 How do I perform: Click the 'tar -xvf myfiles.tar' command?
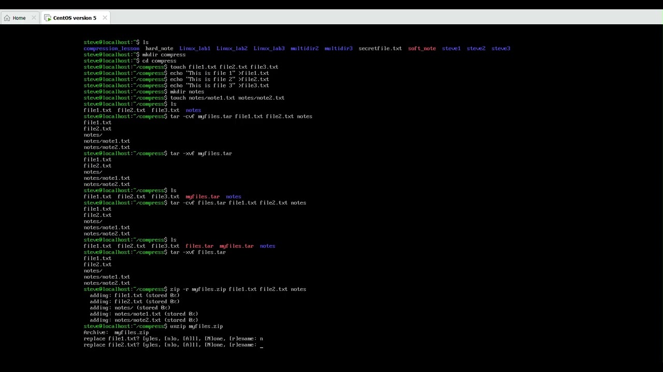[x=201, y=153]
